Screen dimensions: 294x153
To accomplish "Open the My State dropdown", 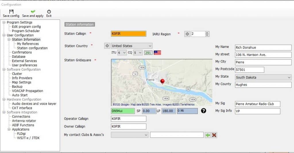I will [x=289, y=77].
